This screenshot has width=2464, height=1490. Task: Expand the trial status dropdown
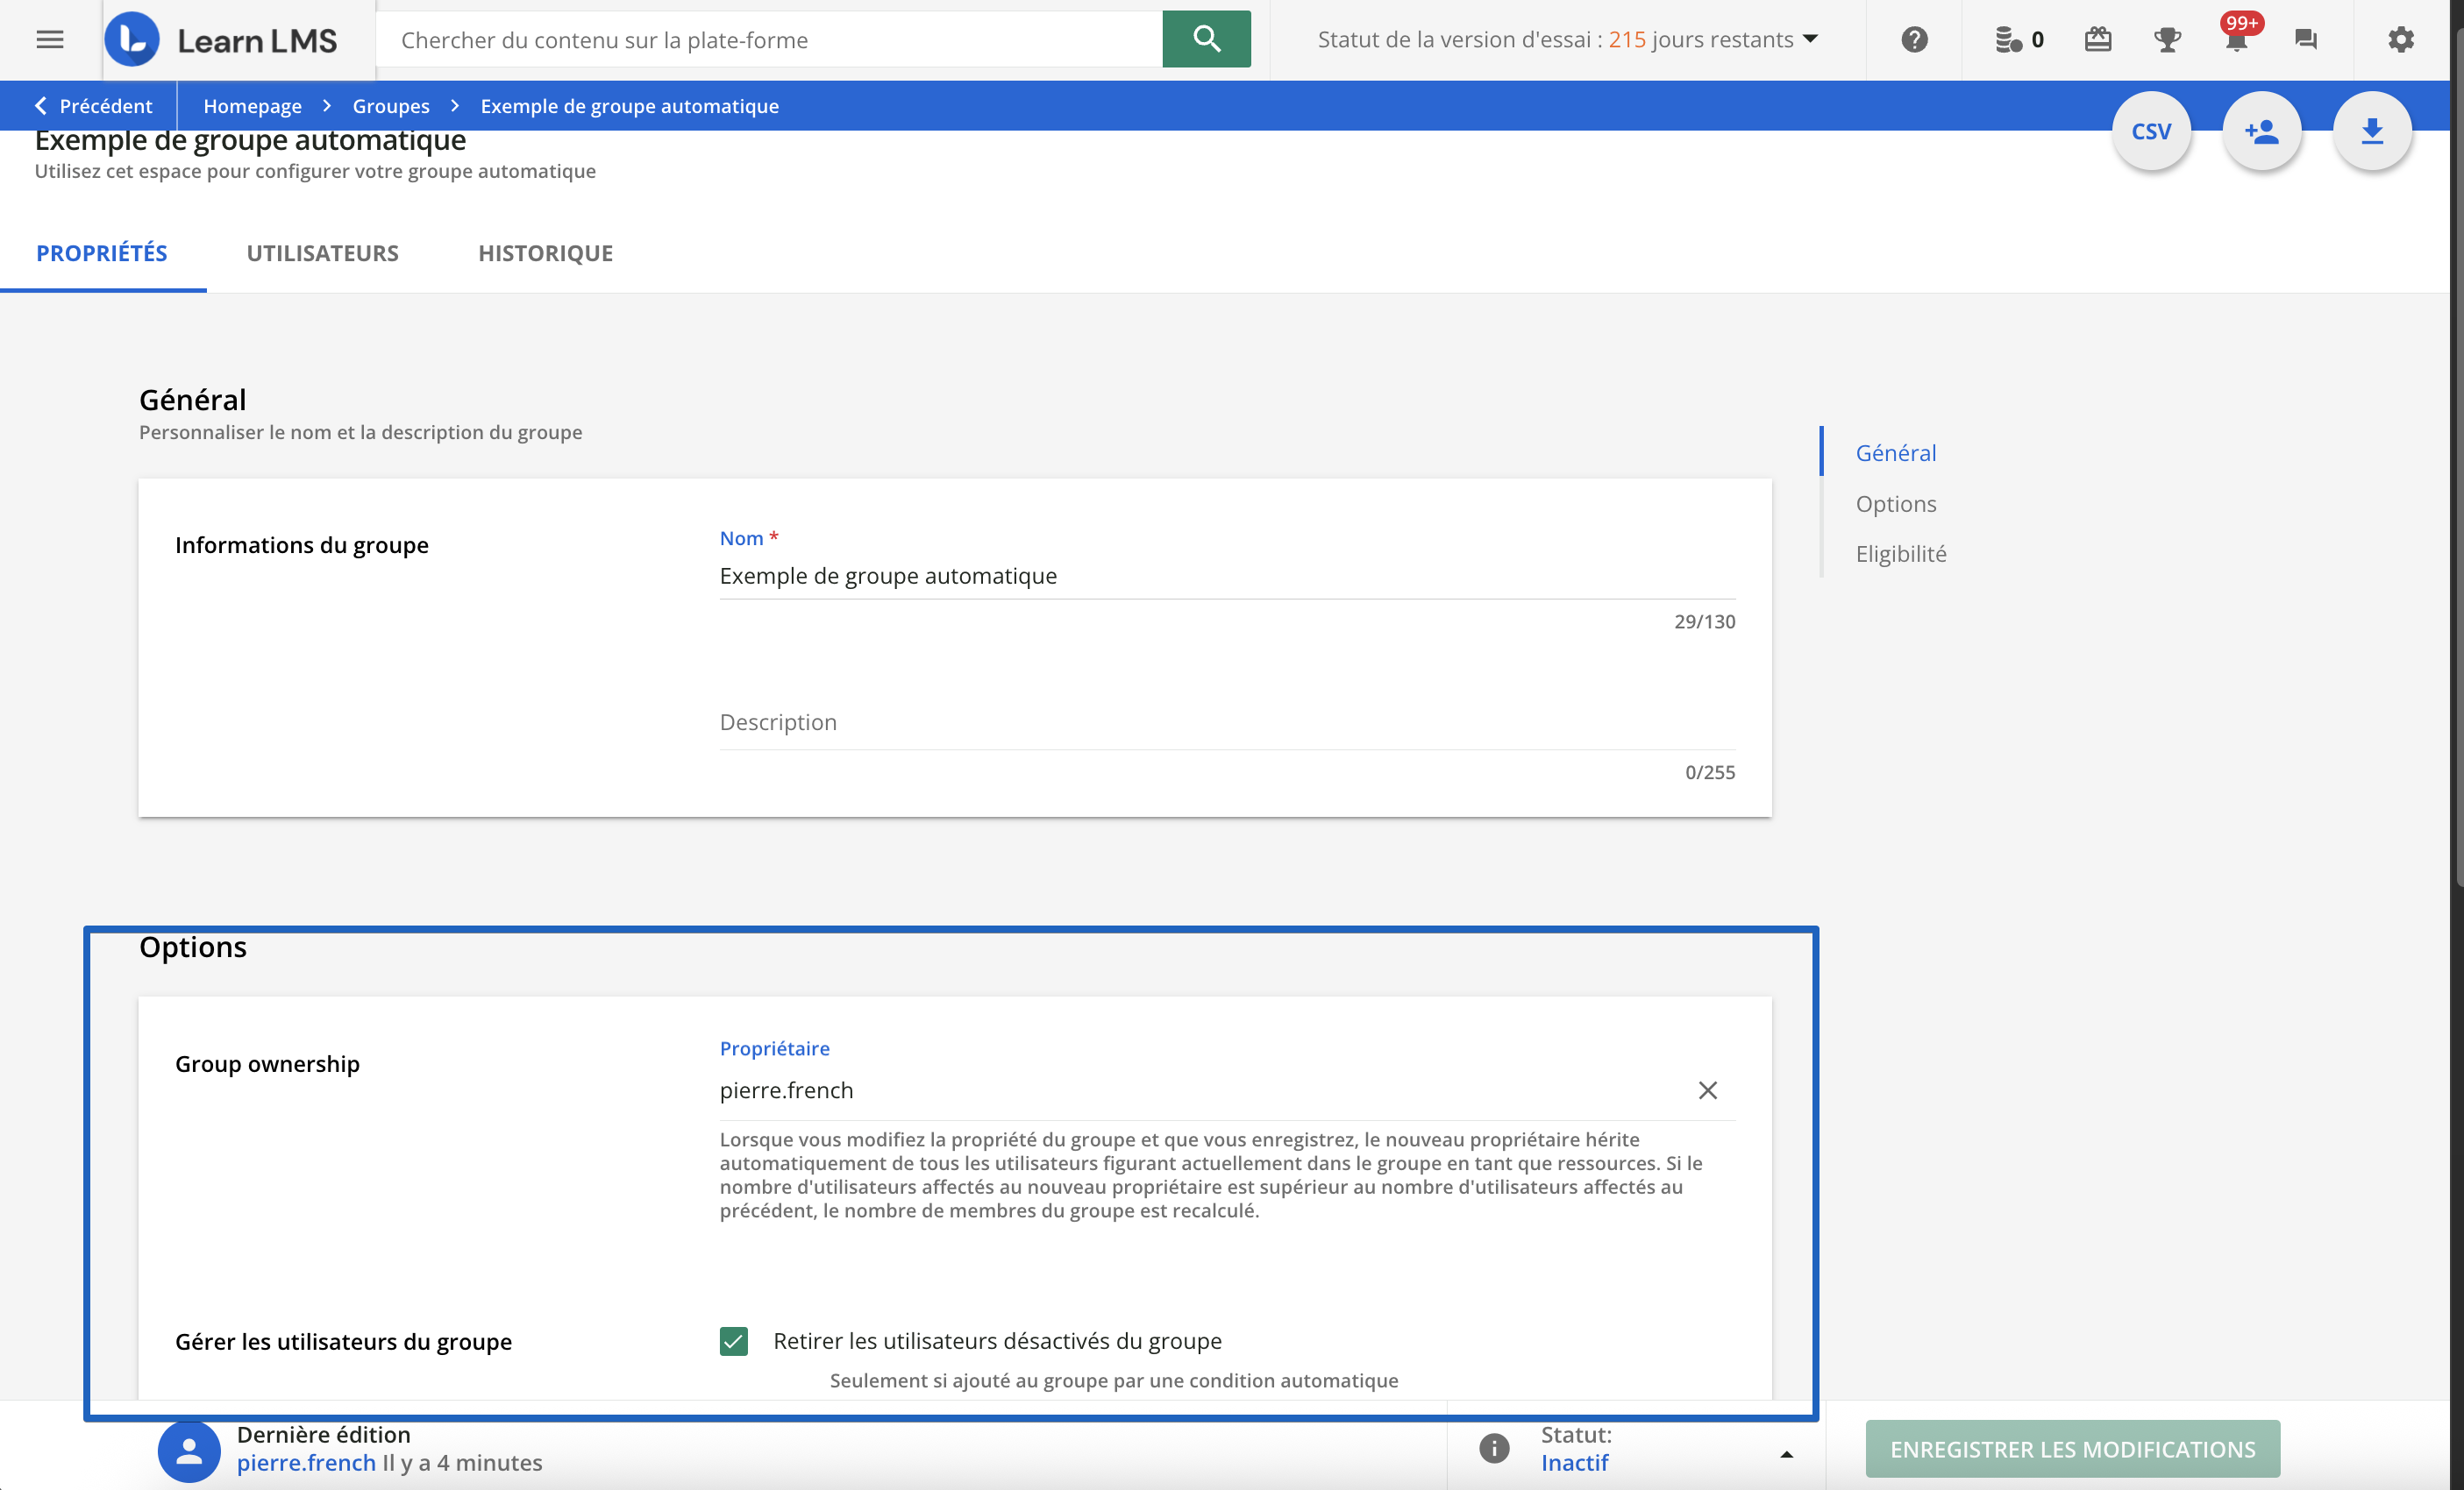coord(1568,40)
